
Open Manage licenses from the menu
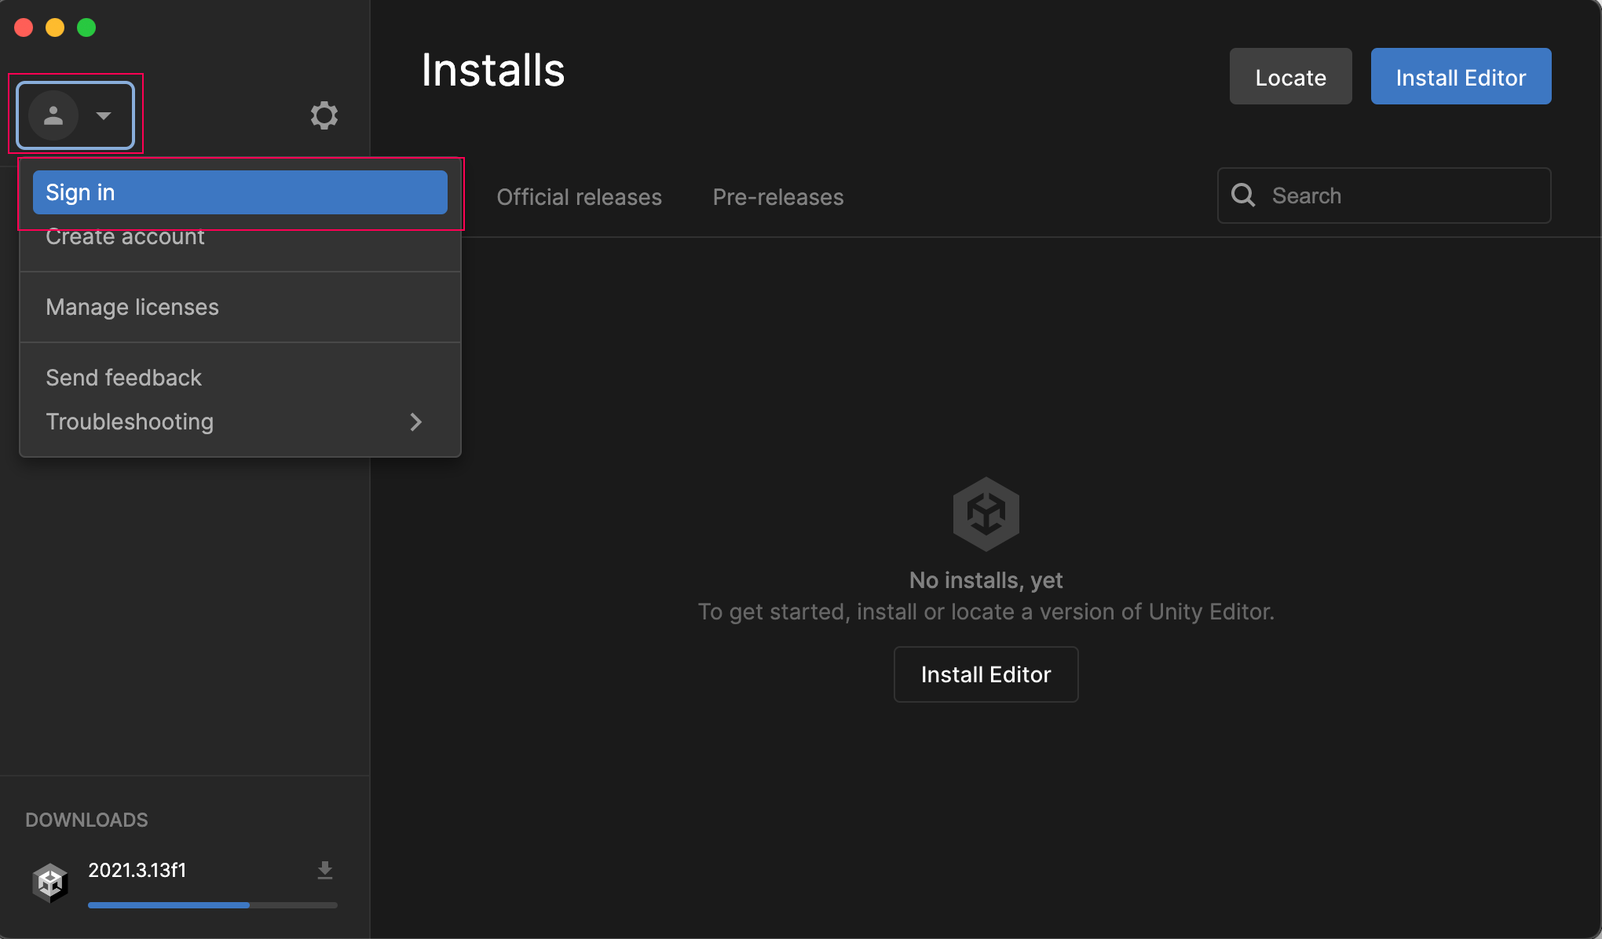click(x=132, y=307)
